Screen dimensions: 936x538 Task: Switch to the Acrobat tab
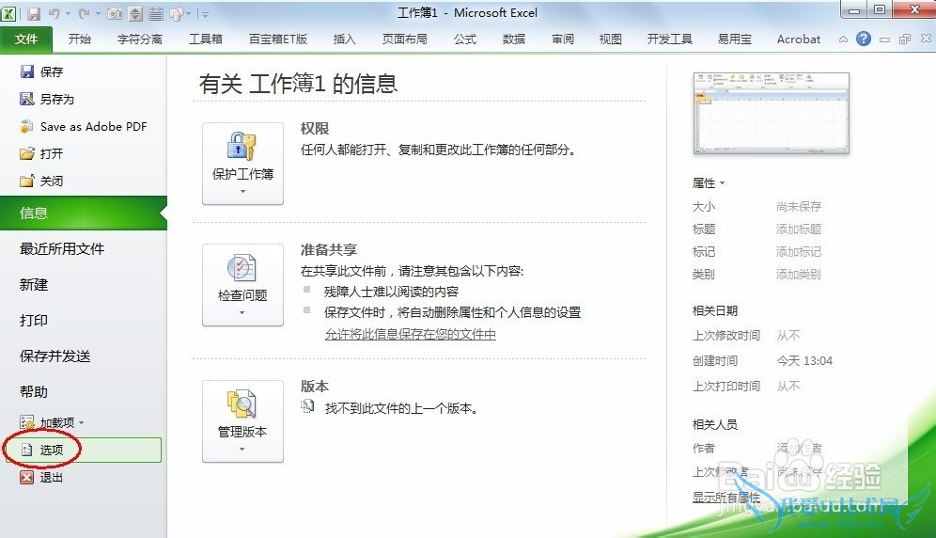tap(799, 40)
